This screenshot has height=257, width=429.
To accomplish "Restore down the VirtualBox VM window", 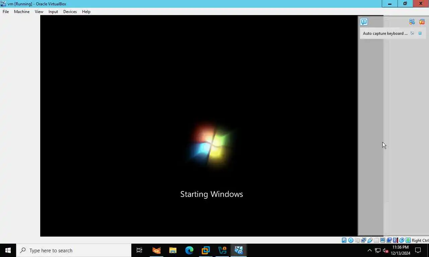I will pos(405,4).
